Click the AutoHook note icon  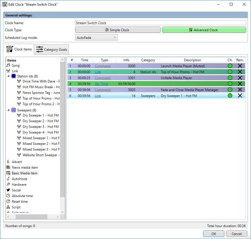point(8,179)
